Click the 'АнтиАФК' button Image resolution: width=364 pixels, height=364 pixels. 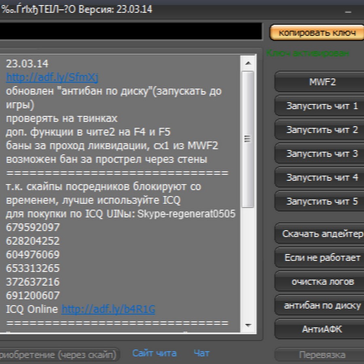[x=322, y=329]
